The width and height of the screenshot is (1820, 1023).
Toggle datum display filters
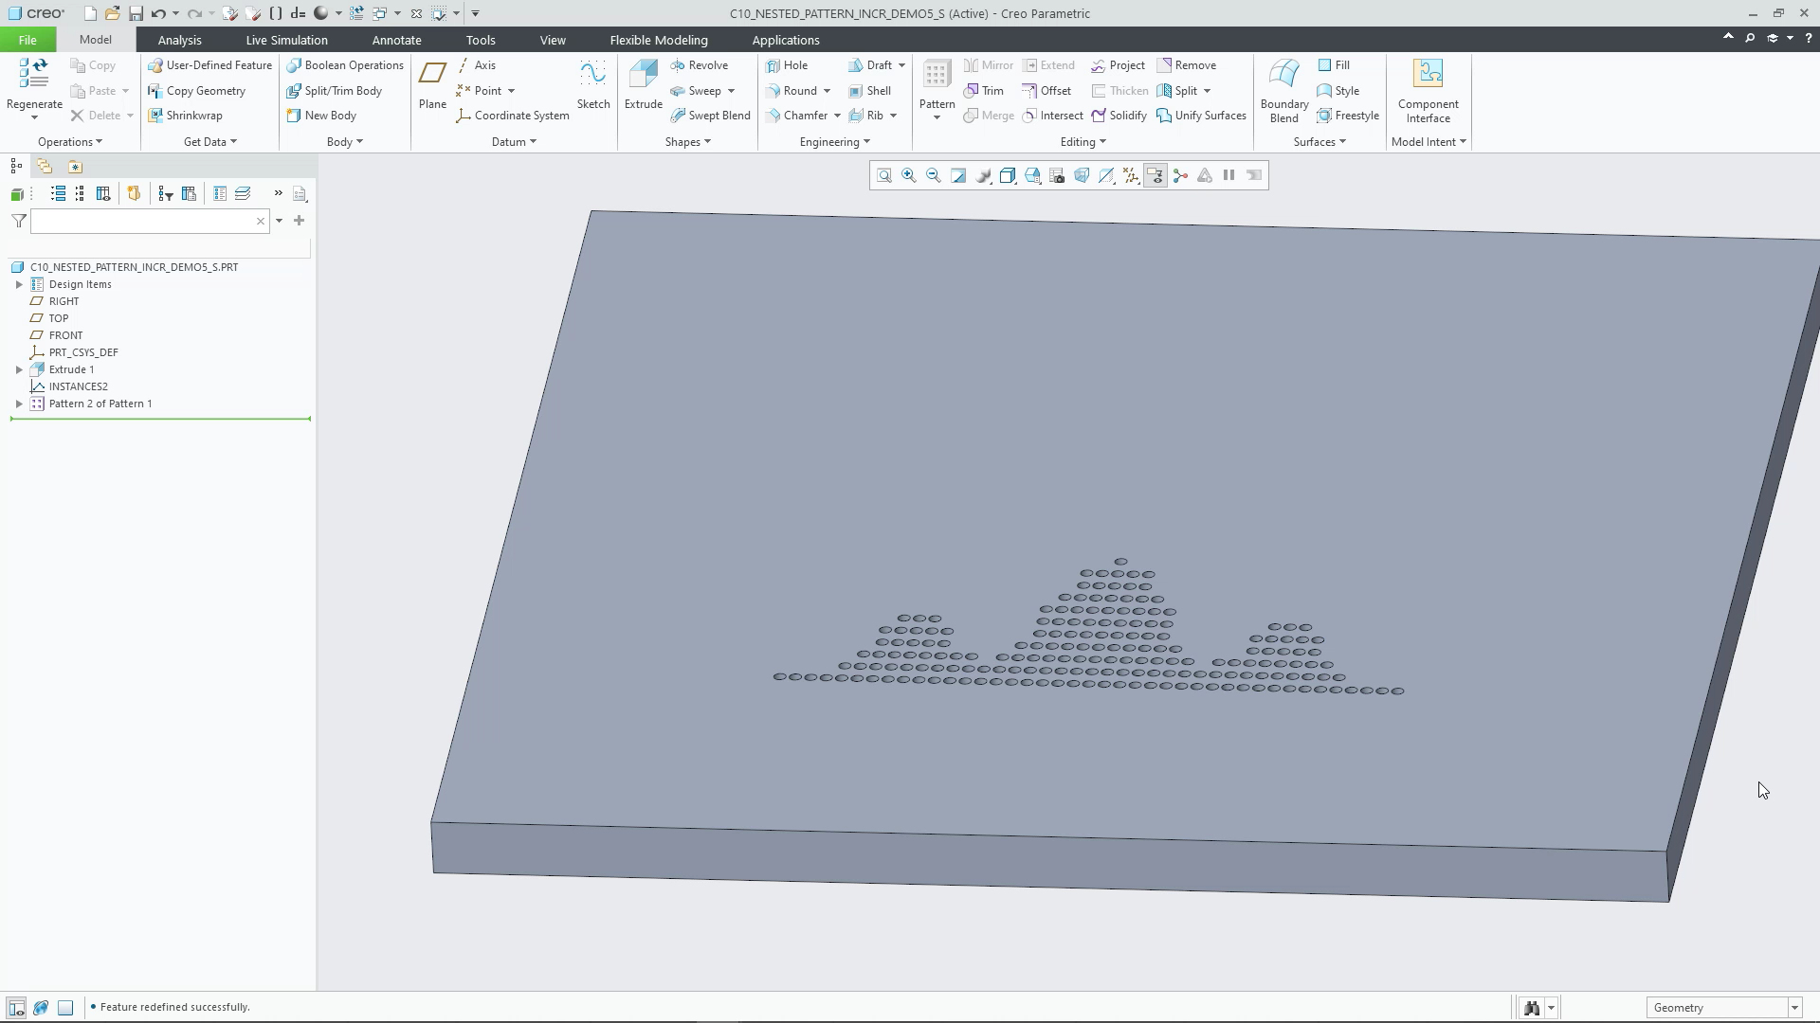point(1131,175)
